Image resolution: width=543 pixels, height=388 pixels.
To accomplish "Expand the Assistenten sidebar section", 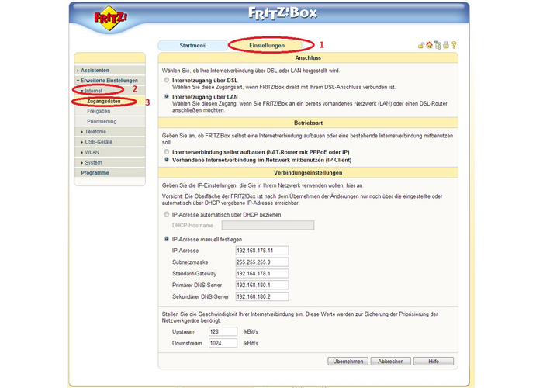I will (95, 70).
